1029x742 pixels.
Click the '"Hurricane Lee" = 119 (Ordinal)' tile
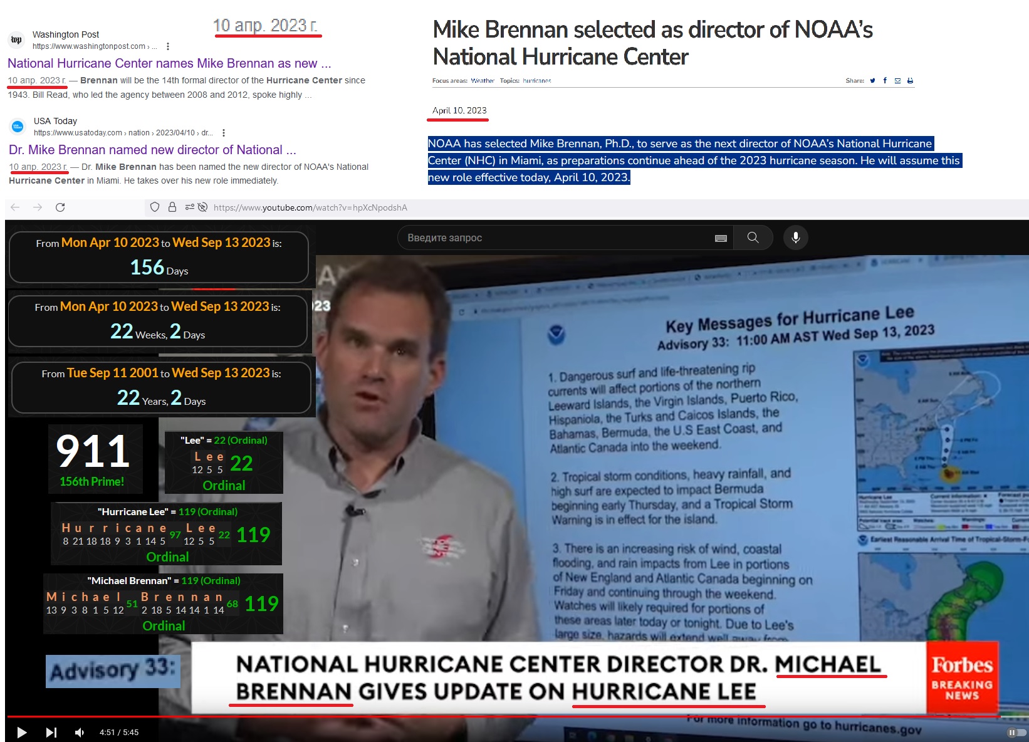[167, 534]
